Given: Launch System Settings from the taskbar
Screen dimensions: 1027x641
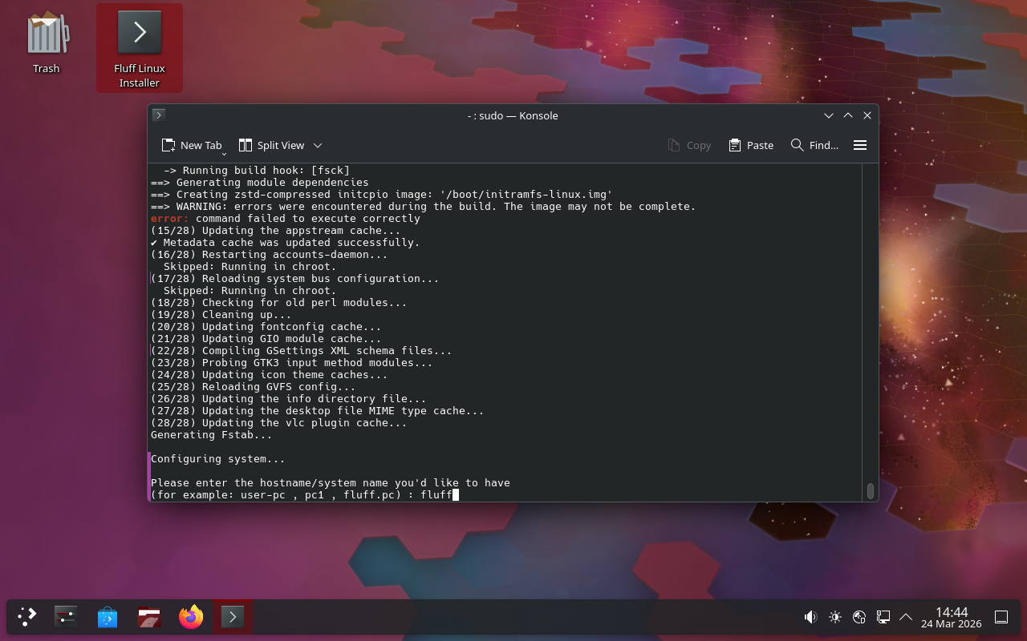Looking at the screenshot, I should coord(66,617).
